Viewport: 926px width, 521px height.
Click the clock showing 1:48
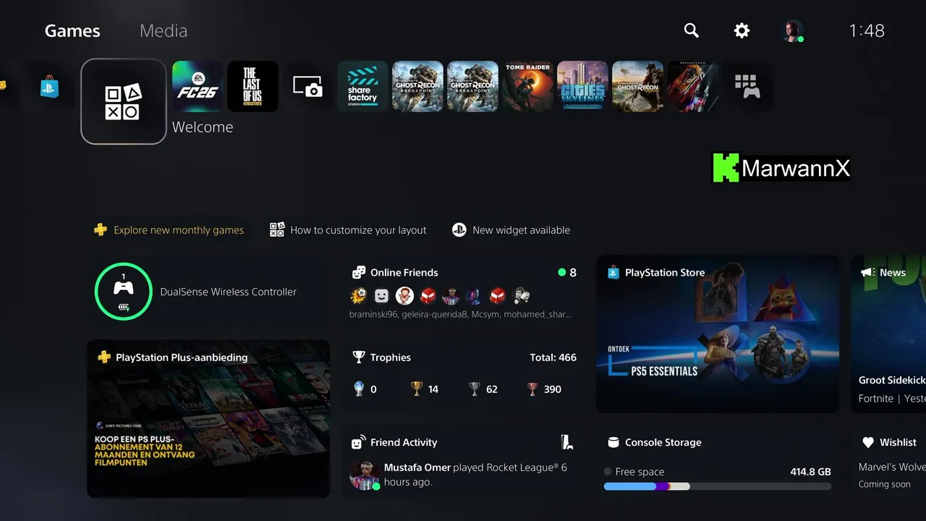(867, 30)
